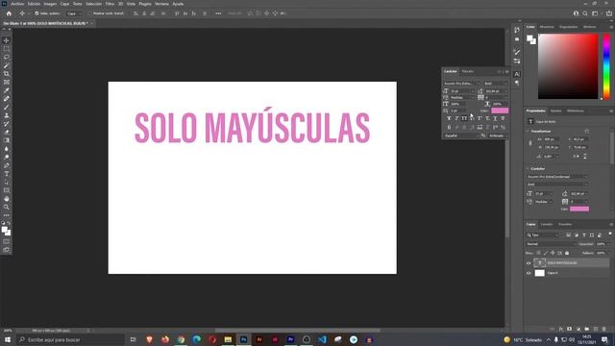The image size is (615, 346).
Task: Toggle All Caps button in Character panel
Action: pyautogui.click(x=464, y=118)
